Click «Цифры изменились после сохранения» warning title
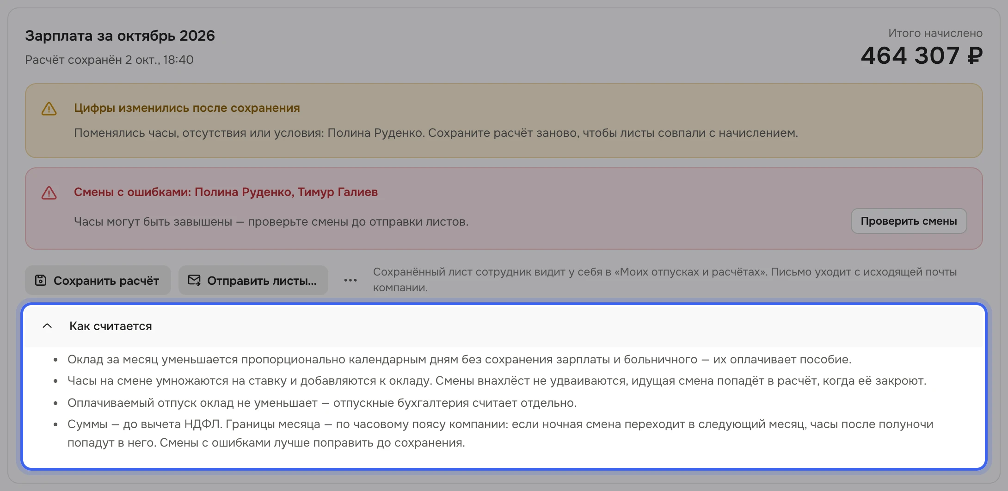 coord(187,108)
